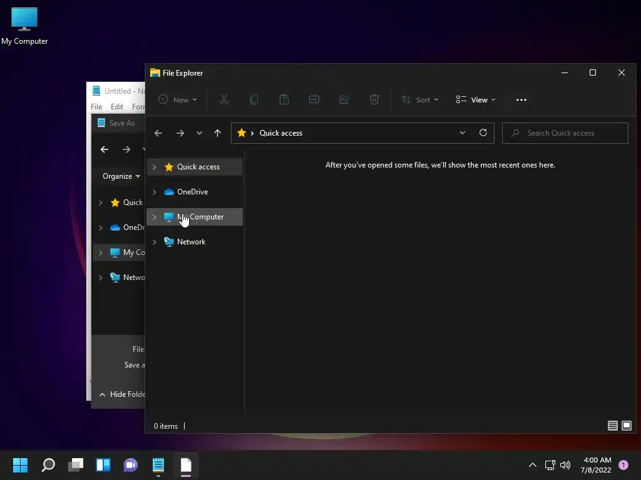Select Quick access star in Save As dialog
Viewport: 641px width, 480px height.
[x=115, y=202]
